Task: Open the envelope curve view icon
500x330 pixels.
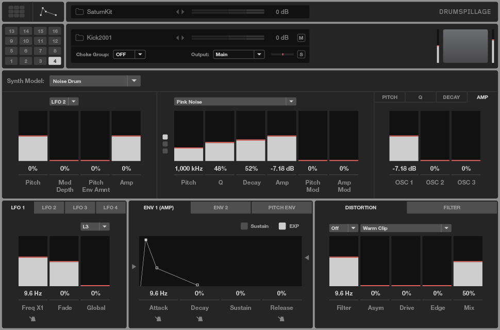Action: pyautogui.click(x=48, y=11)
